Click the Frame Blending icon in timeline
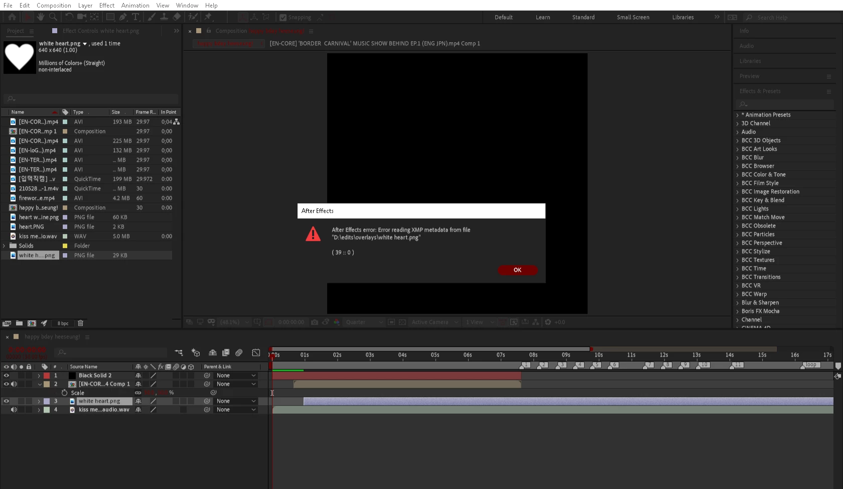The width and height of the screenshot is (843, 489). pyautogui.click(x=226, y=353)
